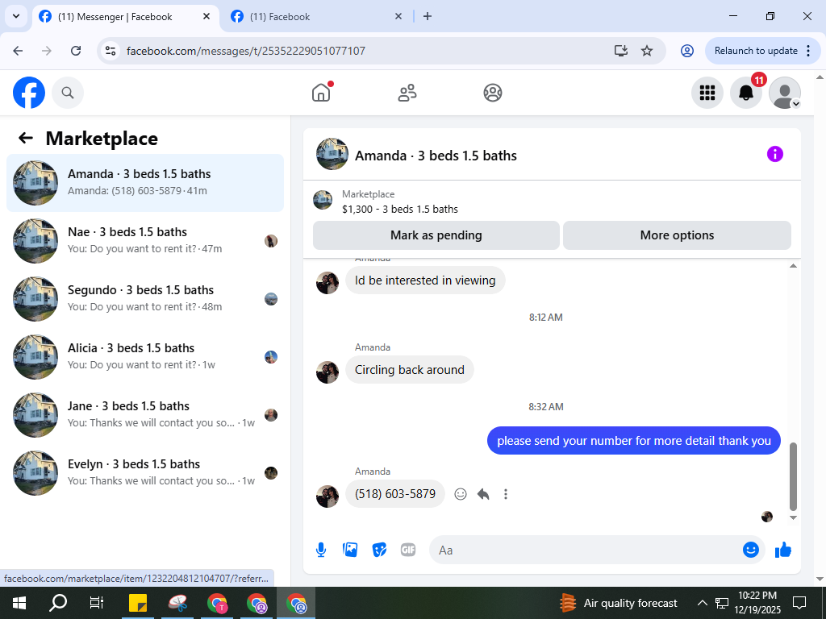
Task: Open Evelyn conversation in the list
Action: tap(145, 472)
